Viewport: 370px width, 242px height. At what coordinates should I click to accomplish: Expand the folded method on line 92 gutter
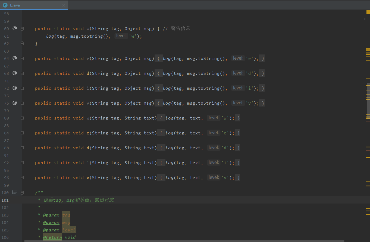(x=22, y=163)
